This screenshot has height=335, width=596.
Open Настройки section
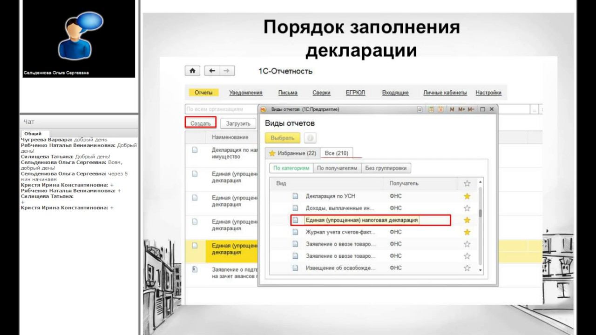488,93
